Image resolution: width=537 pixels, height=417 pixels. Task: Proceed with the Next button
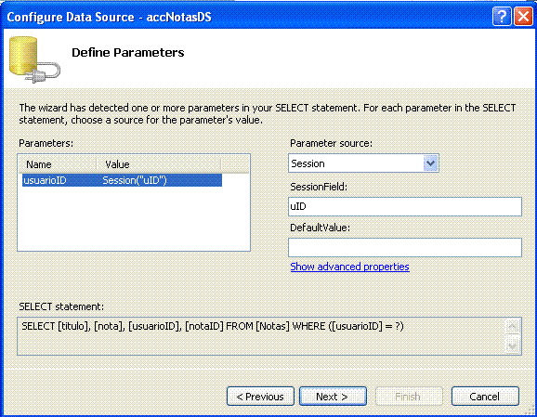coord(333,397)
